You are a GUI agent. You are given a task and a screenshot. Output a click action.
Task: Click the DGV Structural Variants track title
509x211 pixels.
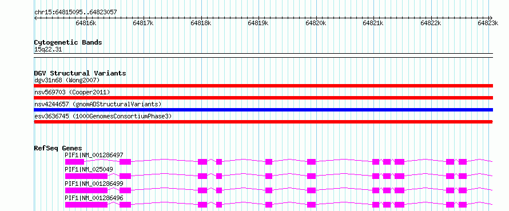pos(80,73)
